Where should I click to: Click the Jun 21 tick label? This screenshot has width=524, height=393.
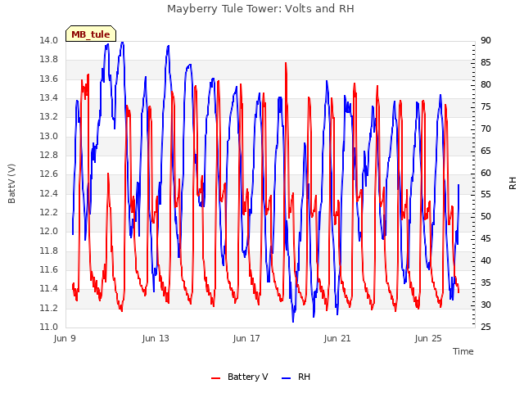pos(337,338)
